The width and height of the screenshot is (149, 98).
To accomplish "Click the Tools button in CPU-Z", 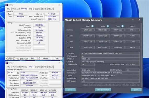I will coord(33,58).
